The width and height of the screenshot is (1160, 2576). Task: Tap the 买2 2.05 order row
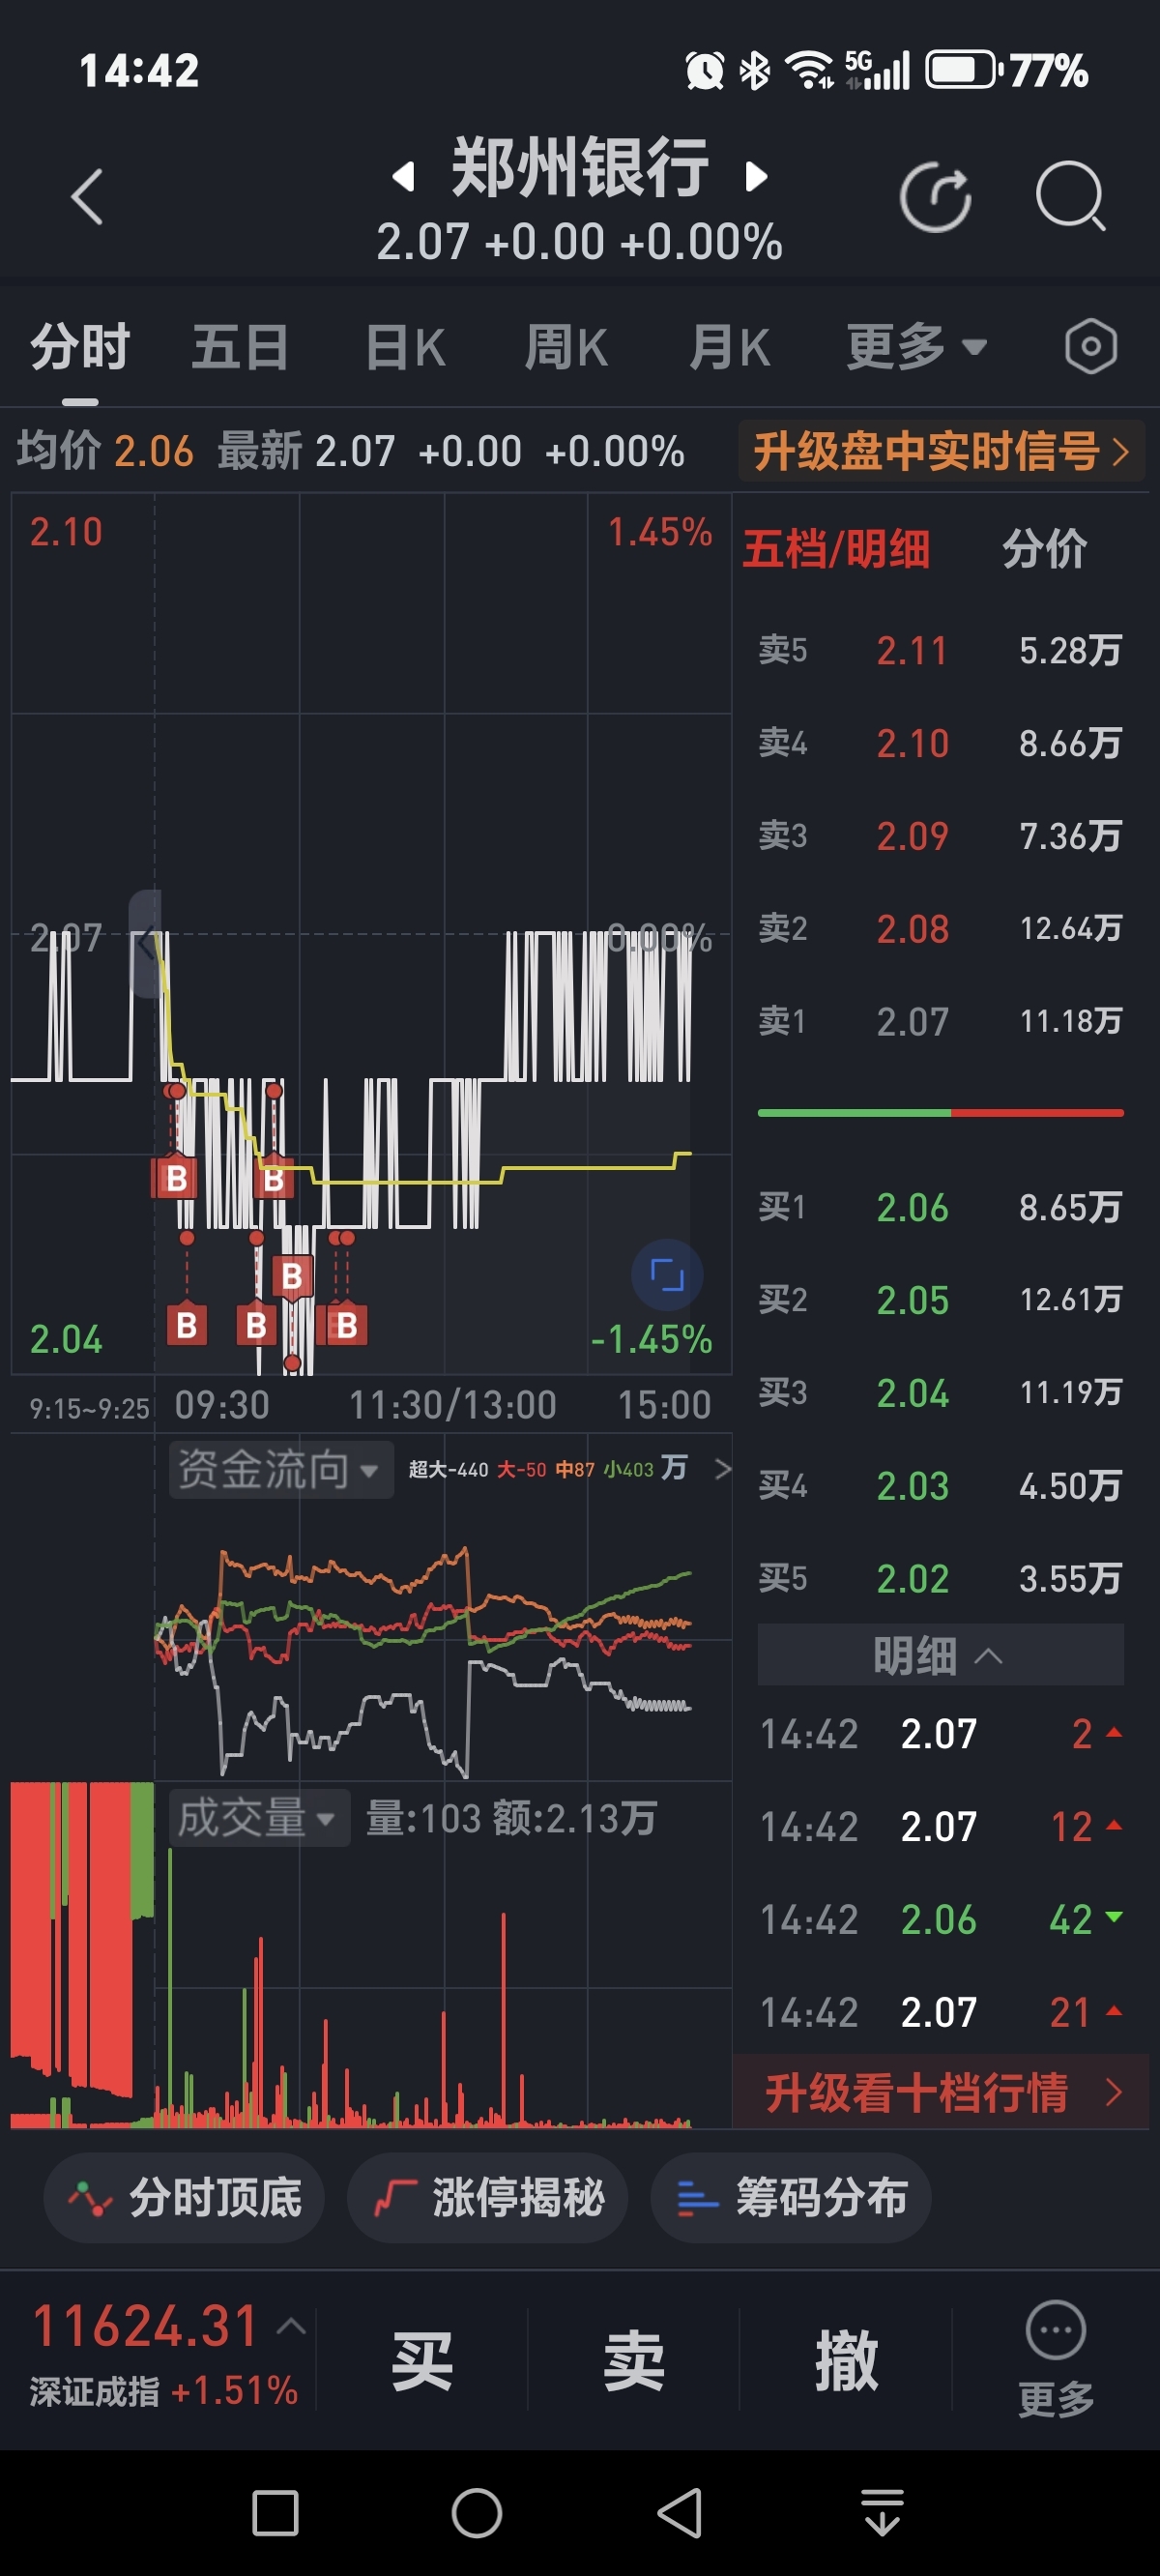click(x=940, y=1300)
